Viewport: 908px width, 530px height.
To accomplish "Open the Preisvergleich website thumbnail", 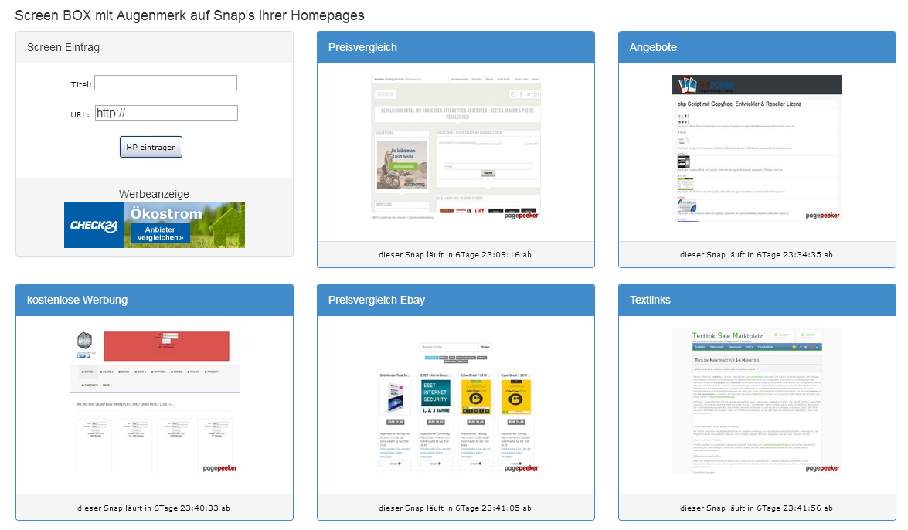I will 455,147.
